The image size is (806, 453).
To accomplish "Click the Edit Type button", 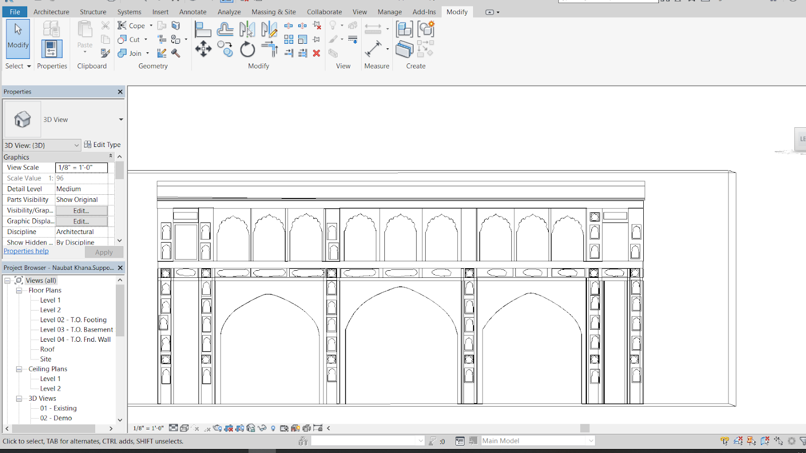I will coord(102,145).
